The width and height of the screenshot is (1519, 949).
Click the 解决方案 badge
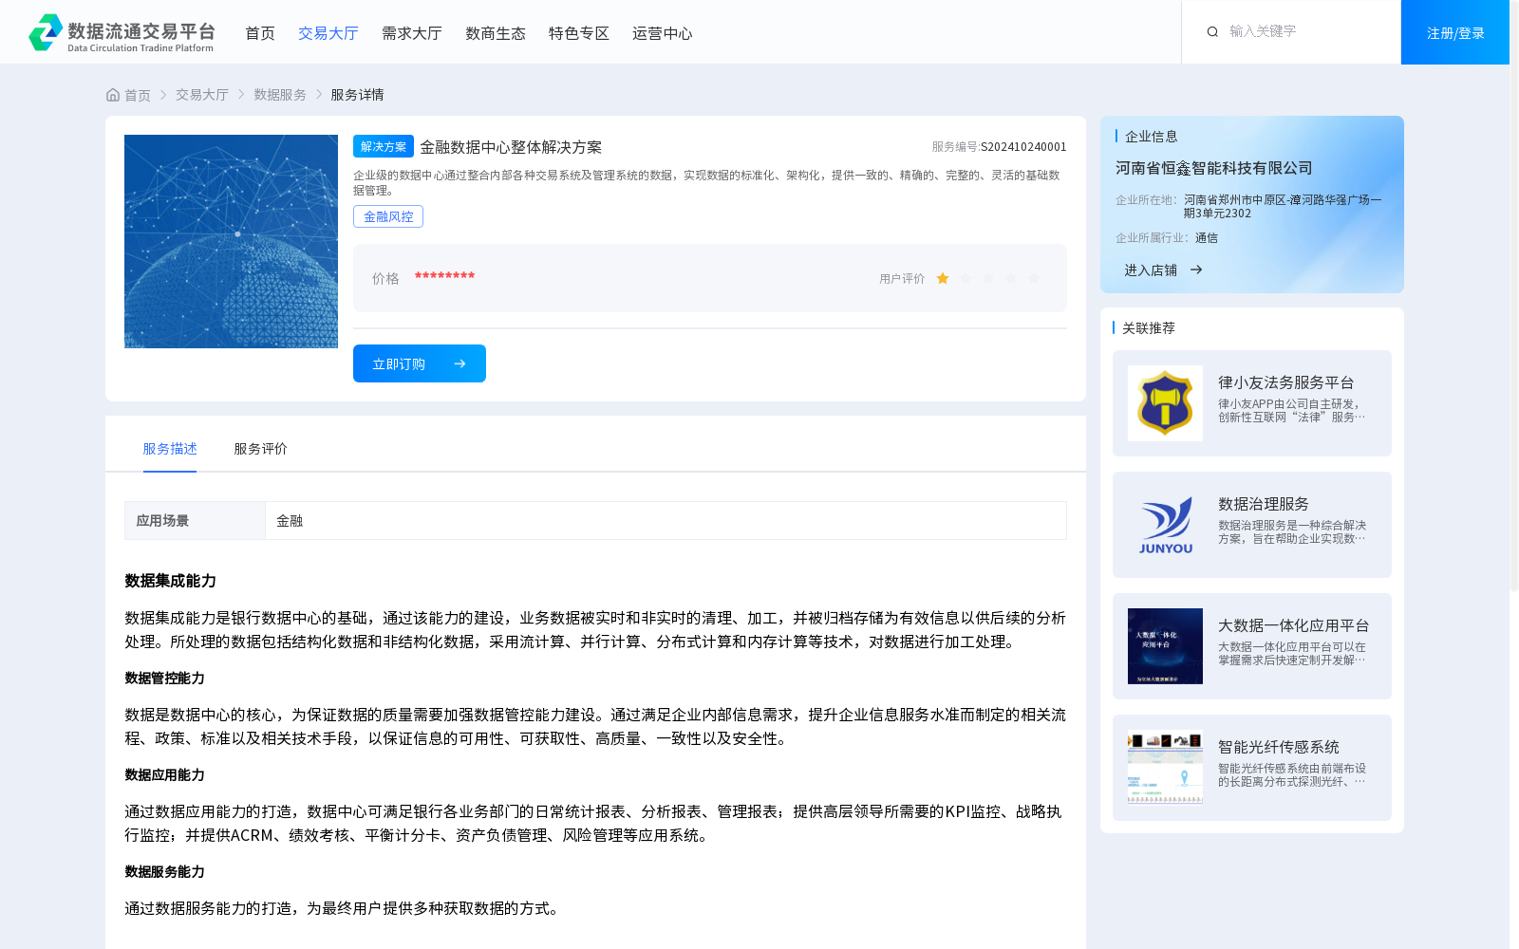[384, 146]
